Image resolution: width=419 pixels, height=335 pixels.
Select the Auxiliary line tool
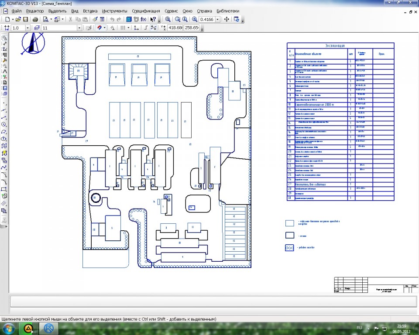(4, 110)
